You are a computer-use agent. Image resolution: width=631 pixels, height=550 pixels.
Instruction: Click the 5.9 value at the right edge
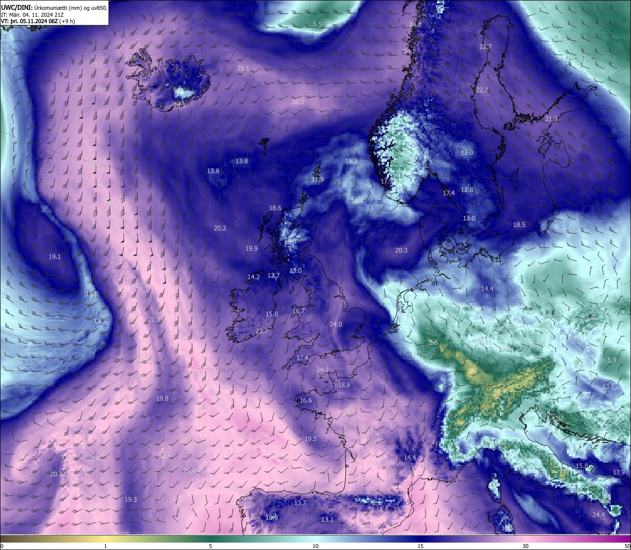point(612,360)
